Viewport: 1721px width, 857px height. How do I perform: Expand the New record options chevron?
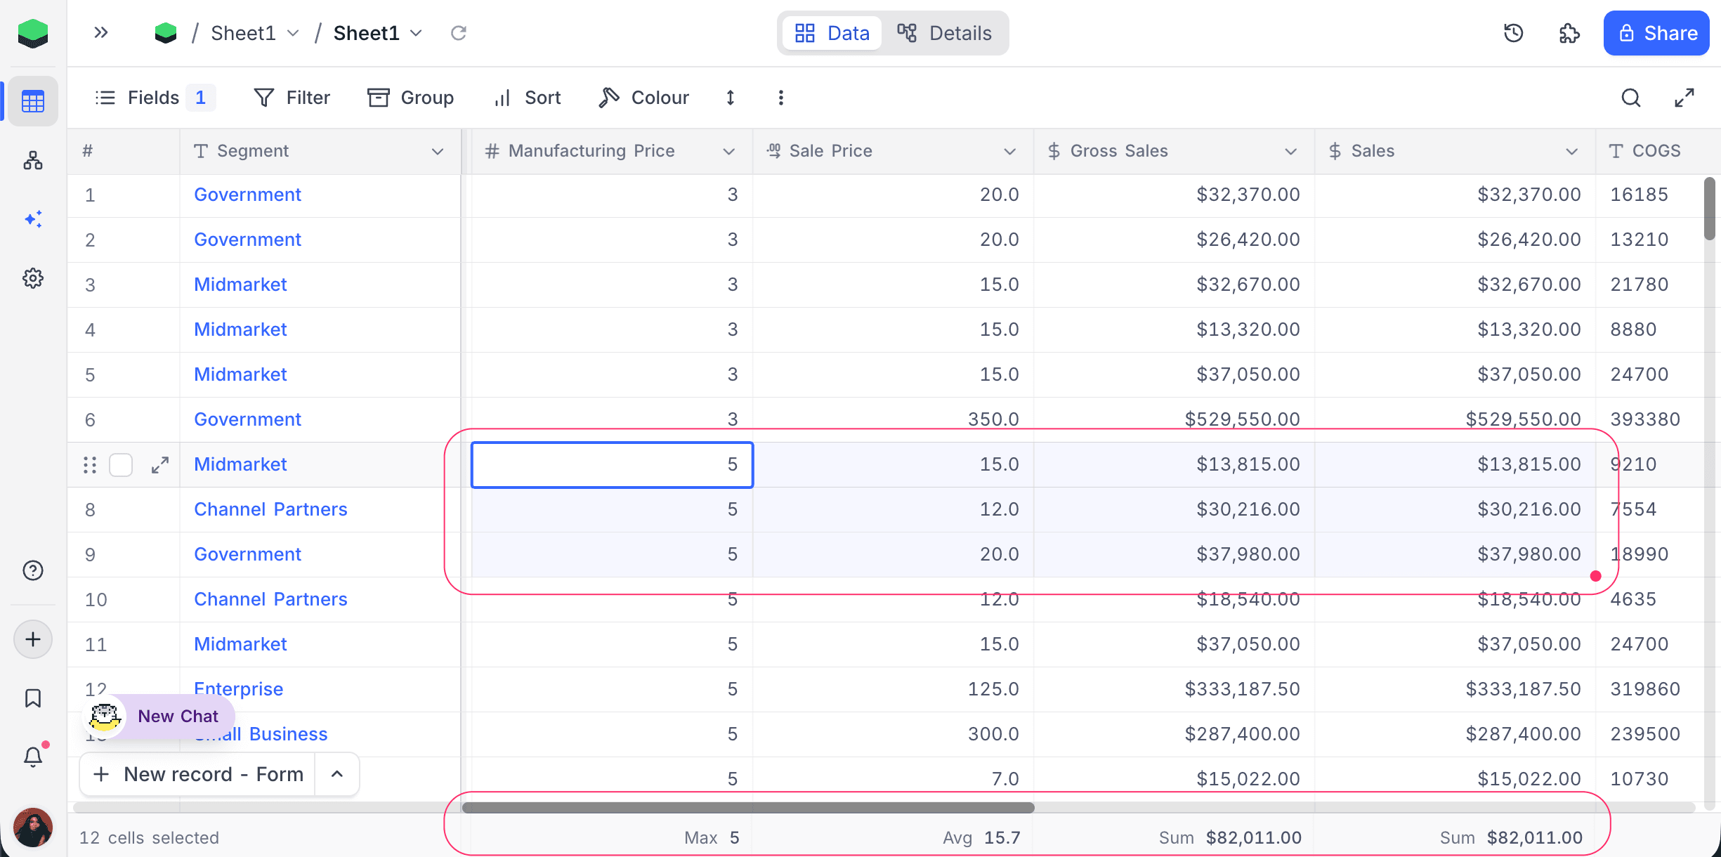coord(337,774)
